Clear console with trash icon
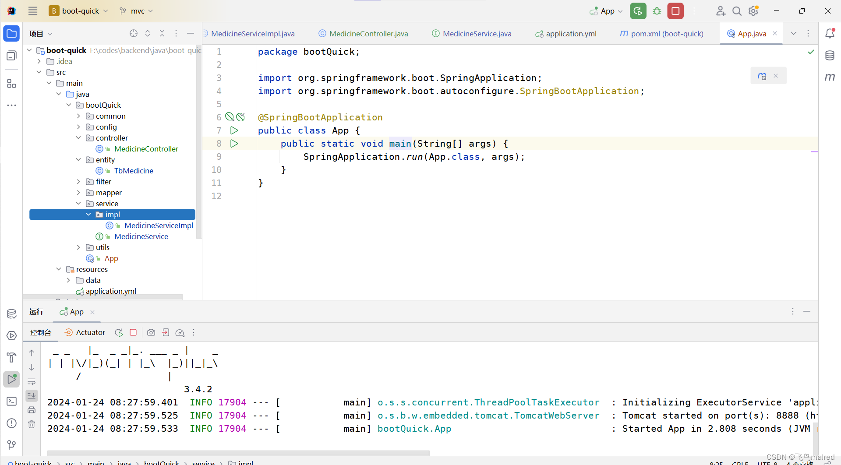 (32, 424)
